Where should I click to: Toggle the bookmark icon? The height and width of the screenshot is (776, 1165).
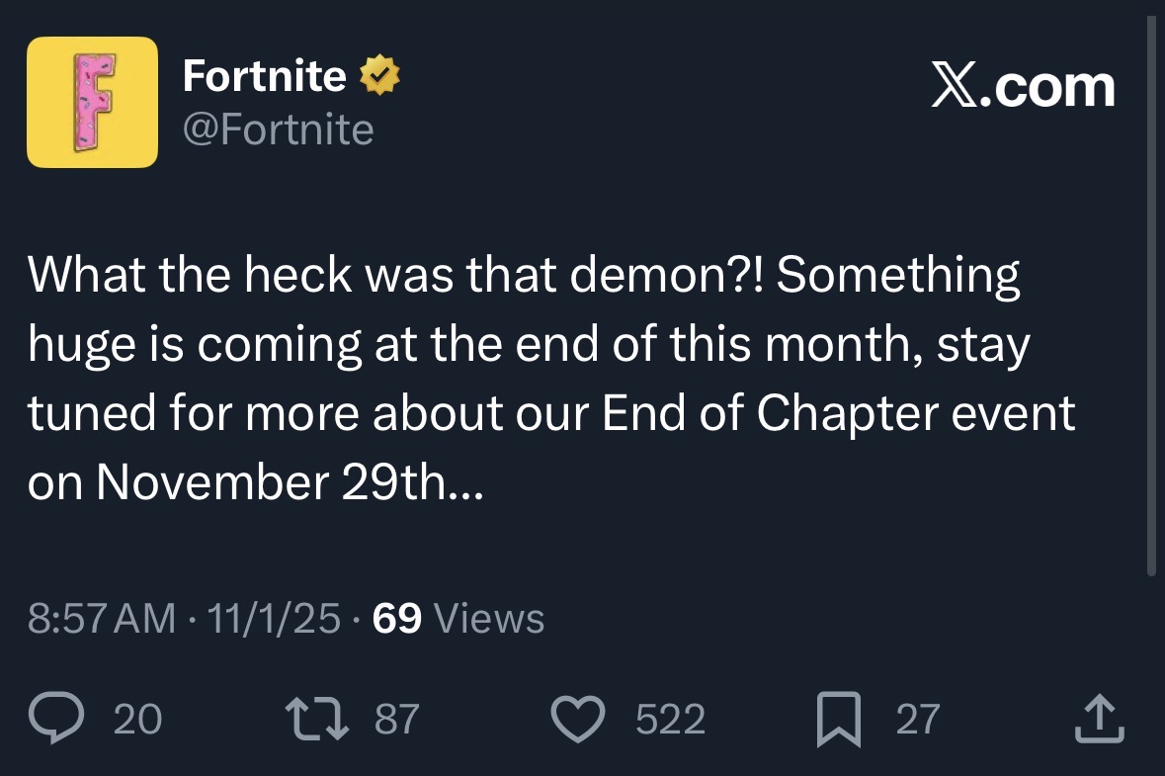[839, 718]
